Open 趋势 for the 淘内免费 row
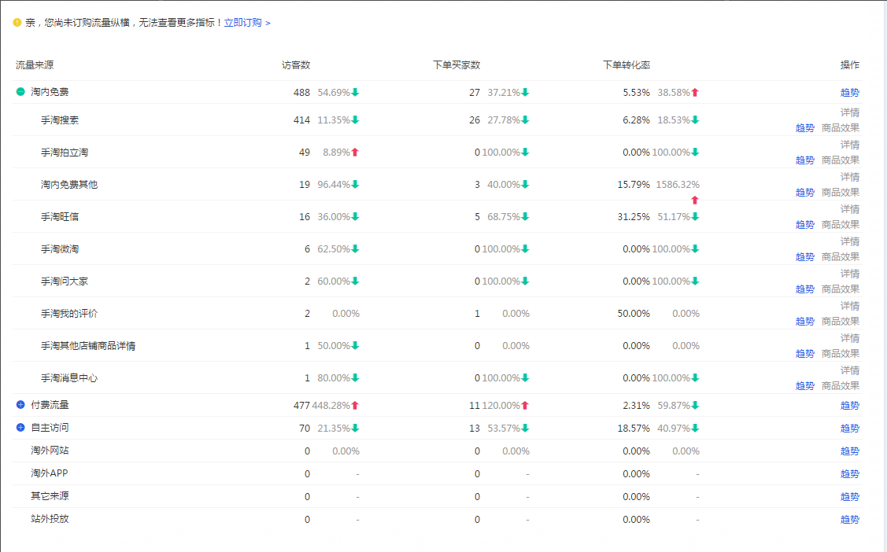The width and height of the screenshot is (887, 552). point(850,92)
